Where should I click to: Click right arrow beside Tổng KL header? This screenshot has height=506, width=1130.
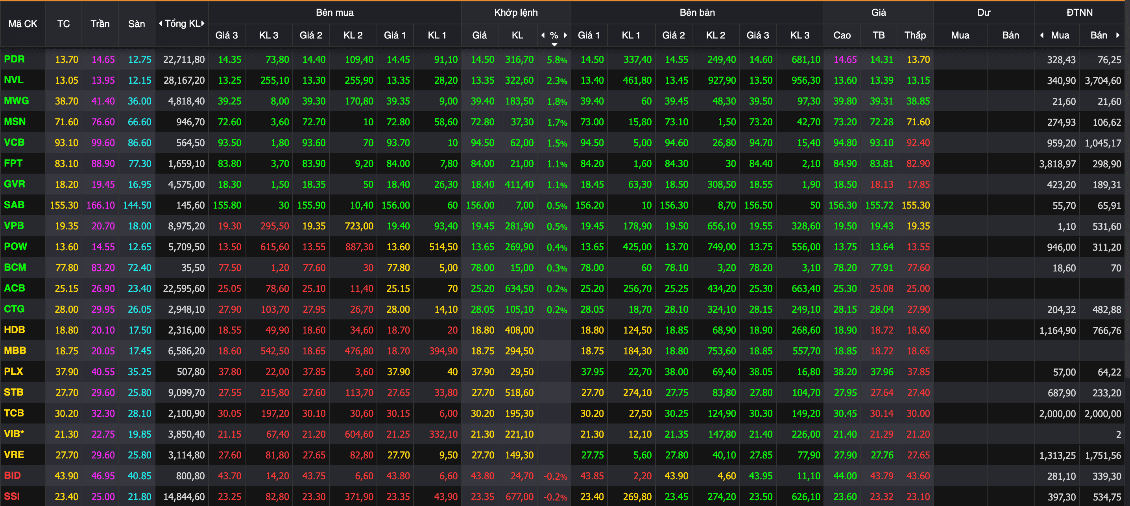(x=203, y=23)
